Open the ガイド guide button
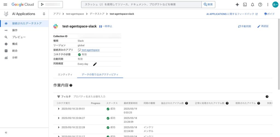The height and width of the screenshot is (137, 280). [269, 14]
